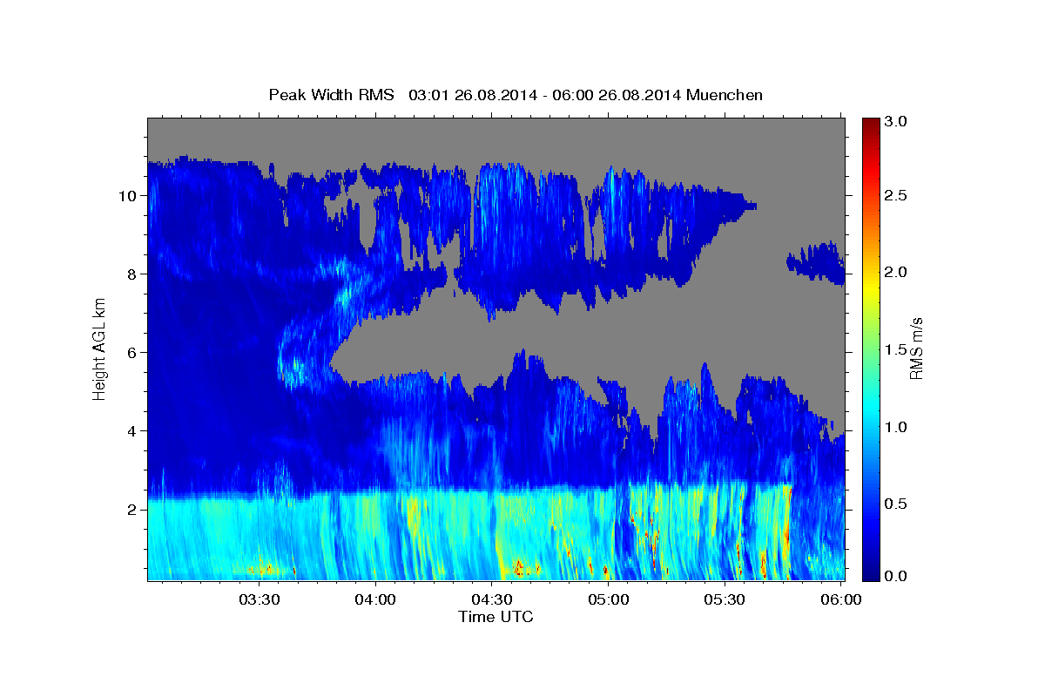The height and width of the screenshot is (697, 1045).
Task: Click the yellow section of the colorbar
Action: [871, 288]
